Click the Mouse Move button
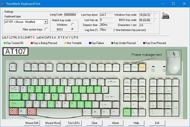The height and width of the screenshot is (127, 190). pos(53,123)
